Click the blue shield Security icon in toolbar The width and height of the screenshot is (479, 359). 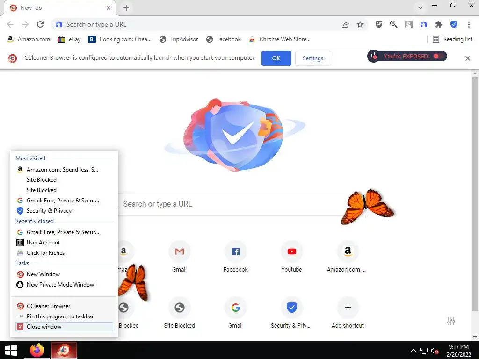[x=454, y=24]
